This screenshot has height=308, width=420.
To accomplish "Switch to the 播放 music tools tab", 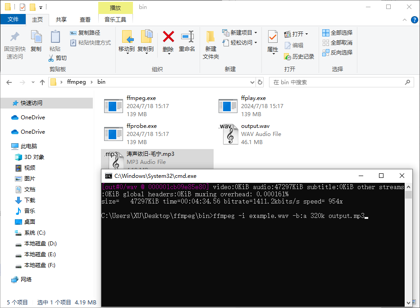I will (115, 8).
